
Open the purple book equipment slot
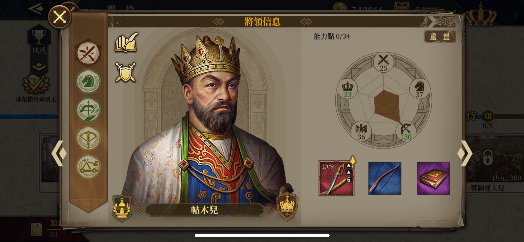click(x=433, y=178)
